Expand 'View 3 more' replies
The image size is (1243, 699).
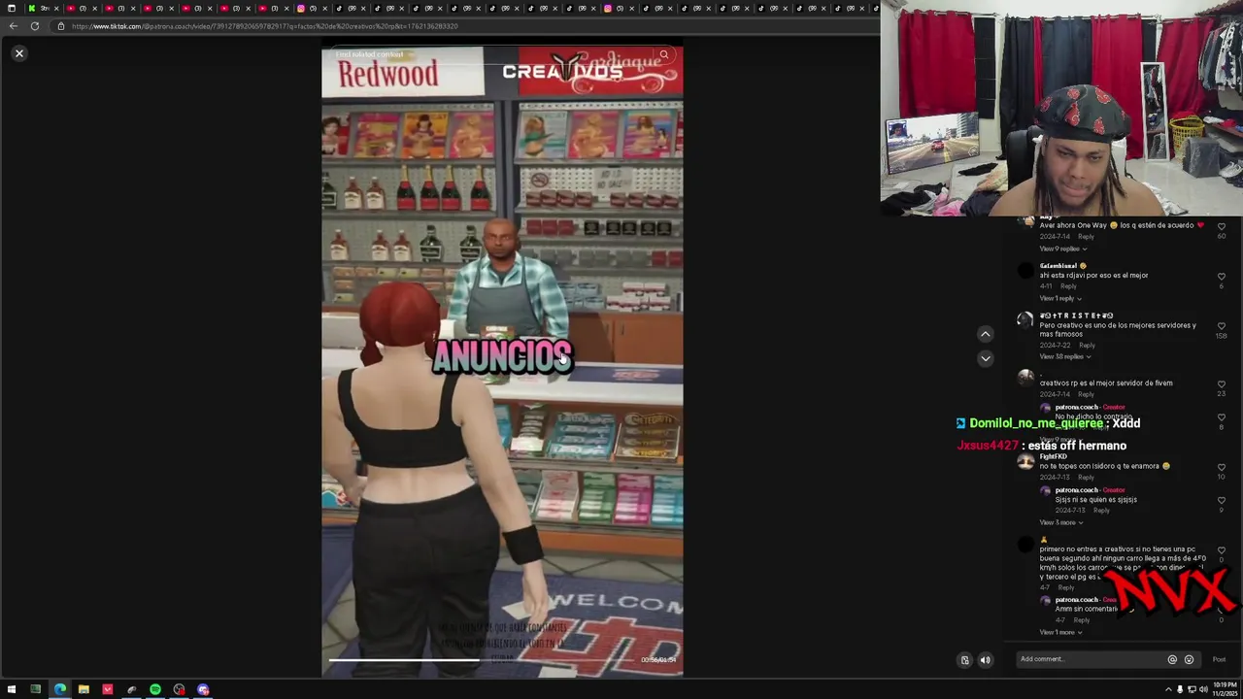(1060, 522)
